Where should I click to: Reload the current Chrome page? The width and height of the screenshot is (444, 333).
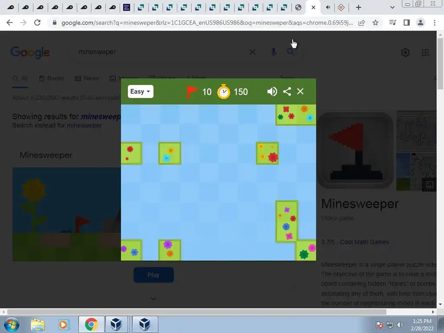pyautogui.click(x=37, y=23)
